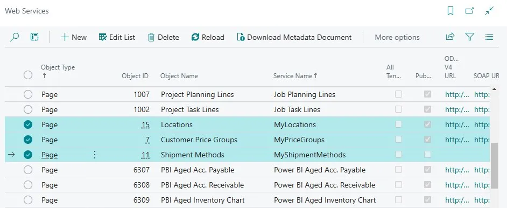Click the Job Planning Lines service name
The height and width of the screenshot is (208, 507).
coord(304,94)
